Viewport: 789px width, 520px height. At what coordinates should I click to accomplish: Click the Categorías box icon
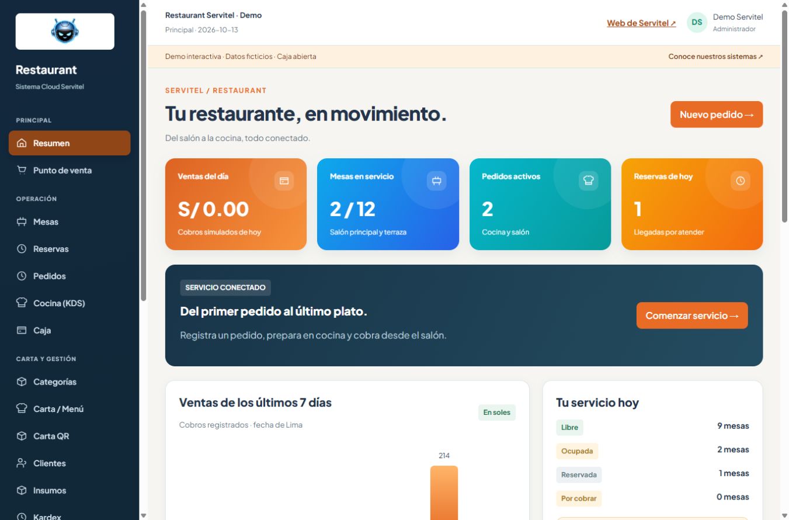click(x=22, y=382)
